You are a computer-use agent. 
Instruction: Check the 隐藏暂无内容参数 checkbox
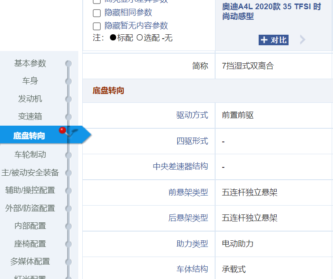(x=97, y=26)
